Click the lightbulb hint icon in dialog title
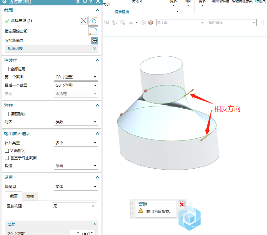The width and height of the screenshot is (267, 235). (77, 2)
